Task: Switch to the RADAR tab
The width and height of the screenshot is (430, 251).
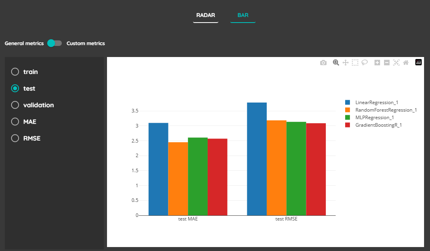Action: pyautogui.click(x=205, y=15)
